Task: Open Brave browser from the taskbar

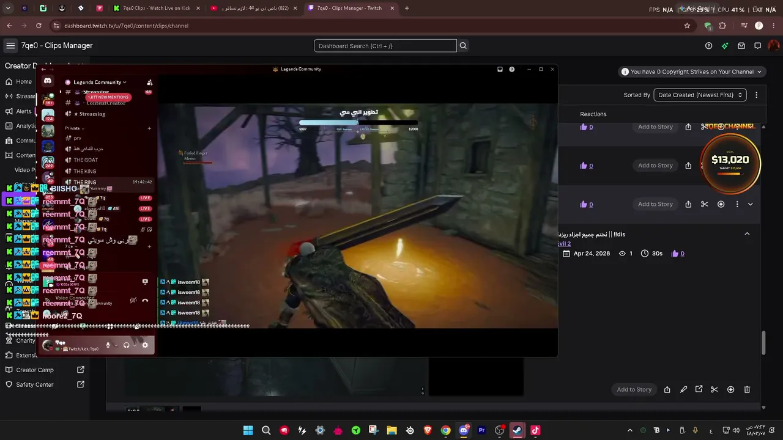Action: 428,430
